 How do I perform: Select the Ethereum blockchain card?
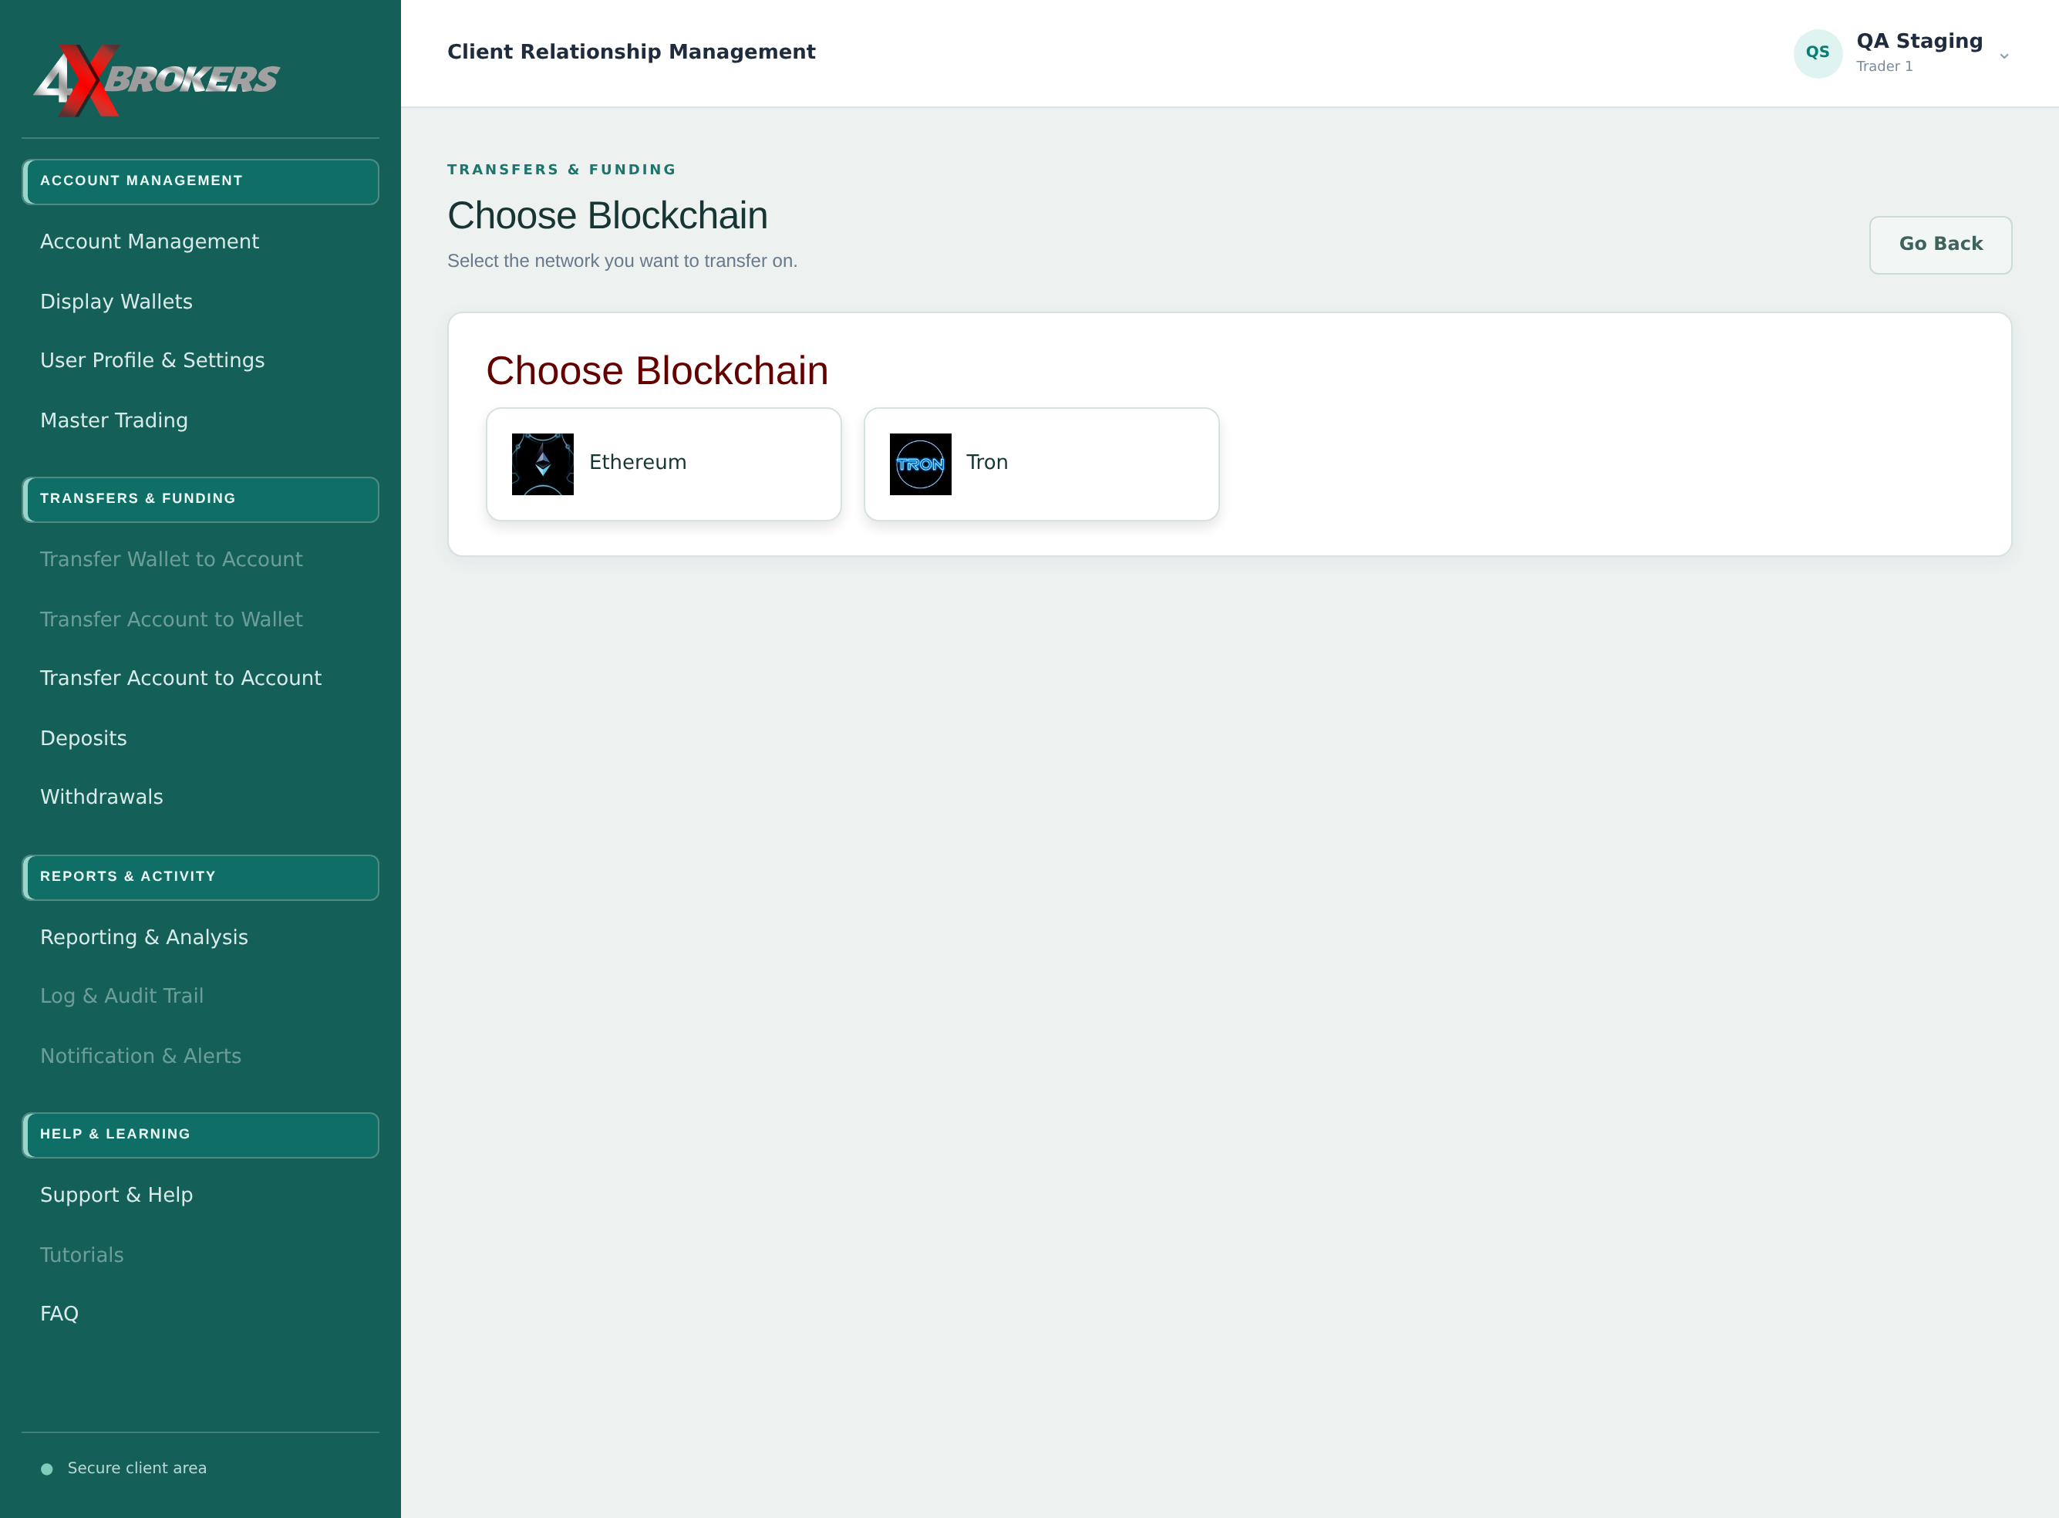[x=663, y=464]
